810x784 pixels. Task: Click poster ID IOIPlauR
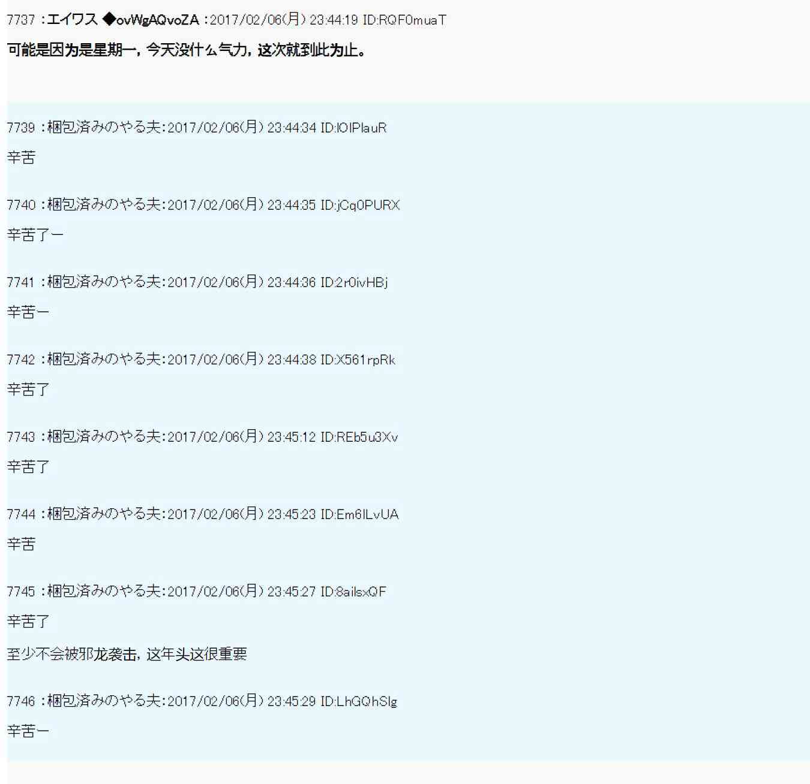click(x=353, y=128)
